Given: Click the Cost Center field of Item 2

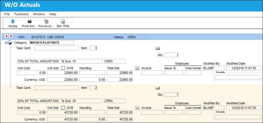Looking at the screenshot, I should click(193, 112).
